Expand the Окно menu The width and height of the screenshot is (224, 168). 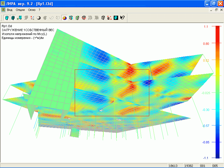point(32,10)
